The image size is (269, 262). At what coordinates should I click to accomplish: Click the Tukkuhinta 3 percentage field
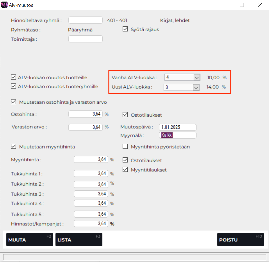pyautogui.click(x=91, y=194)
